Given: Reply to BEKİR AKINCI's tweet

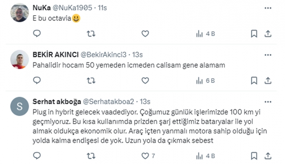Looking at the screenshot, I should 37,80.
